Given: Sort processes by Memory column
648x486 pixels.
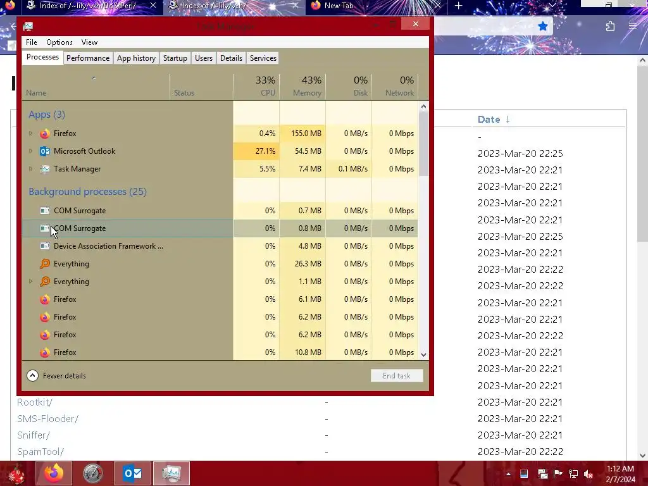Looking at the screenshot, I should click(302, 87).
